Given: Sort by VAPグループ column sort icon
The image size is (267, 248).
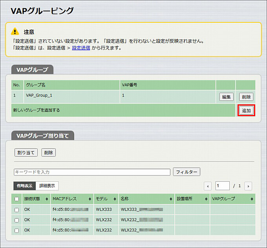Looking at the screenshot, I should tap(252, 199).
